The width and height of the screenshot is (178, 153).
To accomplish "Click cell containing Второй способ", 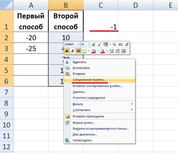I will pos(66,21).
